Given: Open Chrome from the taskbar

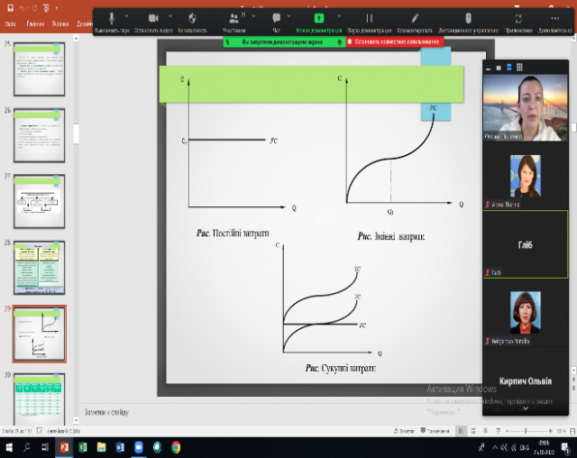Looking at the screenshot, I should [x=176, y=447].
